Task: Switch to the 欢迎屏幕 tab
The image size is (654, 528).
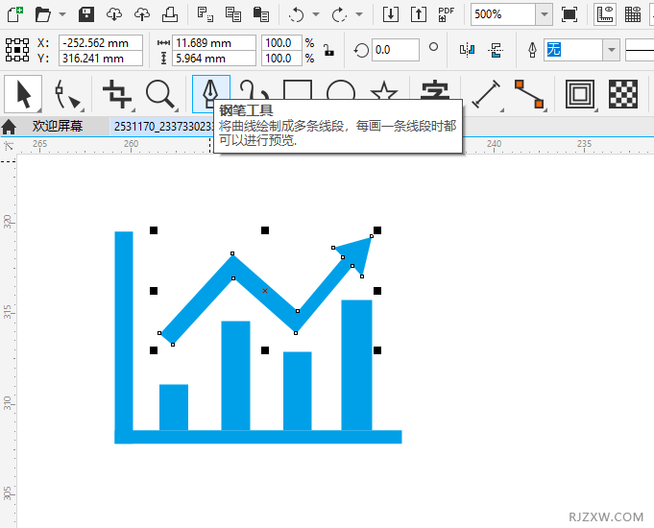Action: click(58, 126)
